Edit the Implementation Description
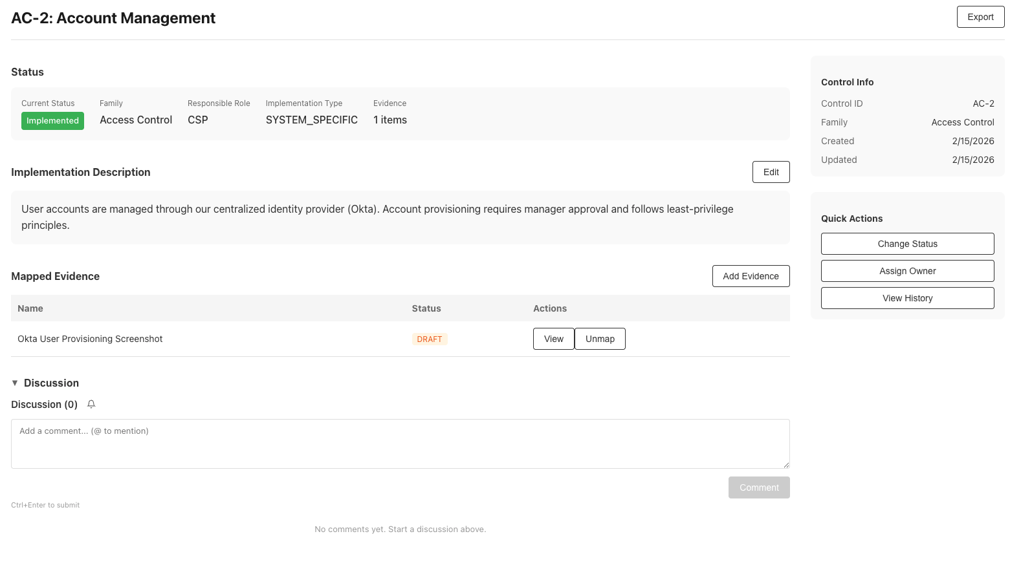The image size is (1010, 567). click(771, 171)
